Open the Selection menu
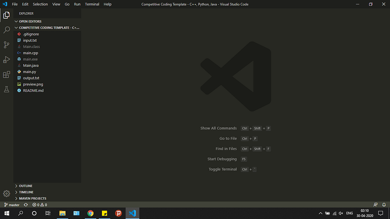This screenshot has width=390, height=219. point(40,4)
